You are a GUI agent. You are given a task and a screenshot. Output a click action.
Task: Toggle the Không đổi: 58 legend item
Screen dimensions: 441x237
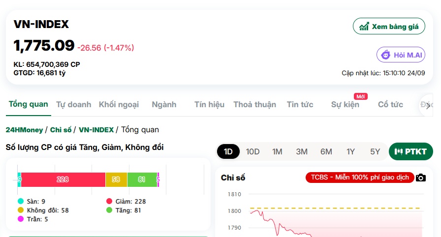point(43,210)
